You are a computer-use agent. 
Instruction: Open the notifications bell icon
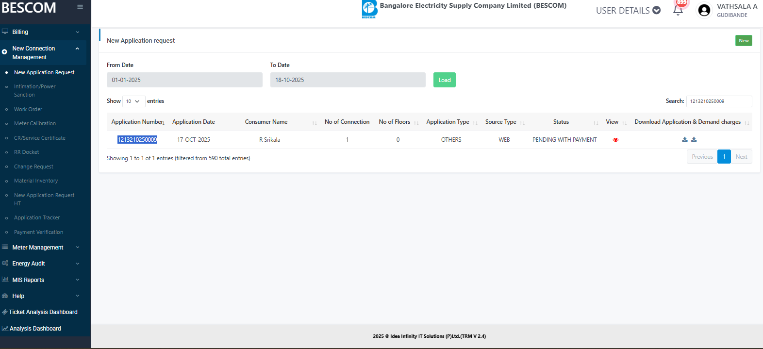678,10
